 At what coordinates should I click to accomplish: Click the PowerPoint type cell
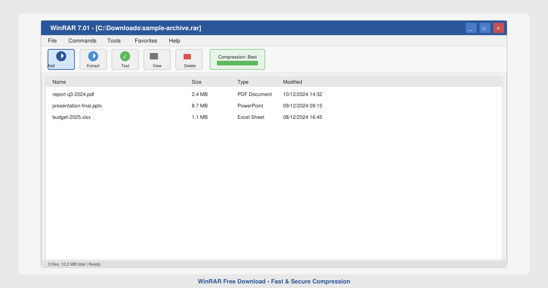point(250,106)
